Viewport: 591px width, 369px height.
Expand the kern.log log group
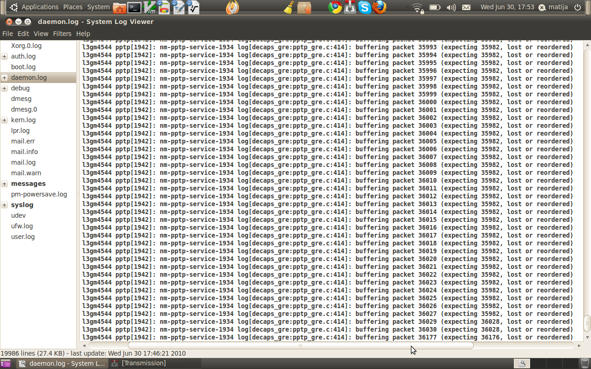click(x=5, y=120)
